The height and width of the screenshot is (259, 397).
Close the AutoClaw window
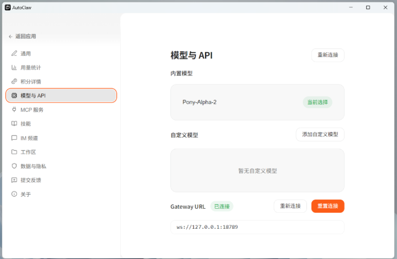pos(385,7)
